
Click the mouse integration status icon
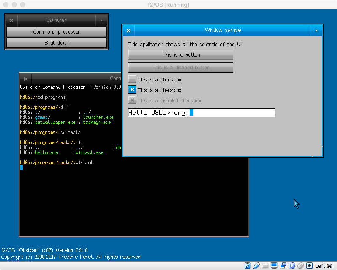(x=300, y=266)
